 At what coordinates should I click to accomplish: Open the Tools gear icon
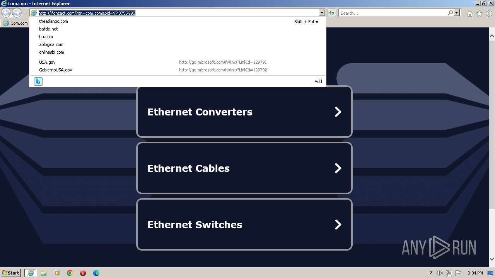click(489, 14)
